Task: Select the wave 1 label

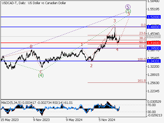Action: (x=82, y=45)
